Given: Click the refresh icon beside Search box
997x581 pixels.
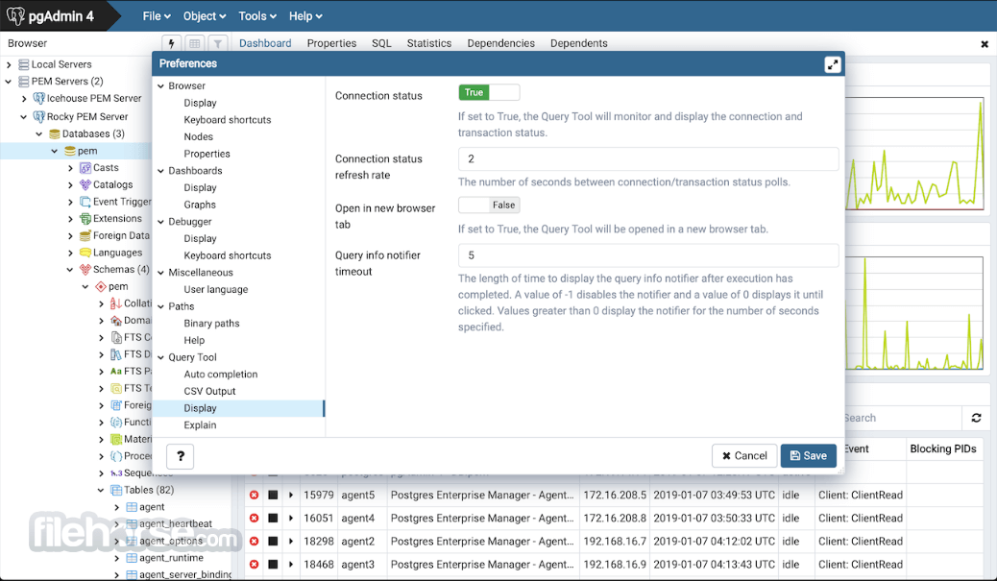Looking at the screenshot, I should (x=976, y=418).
